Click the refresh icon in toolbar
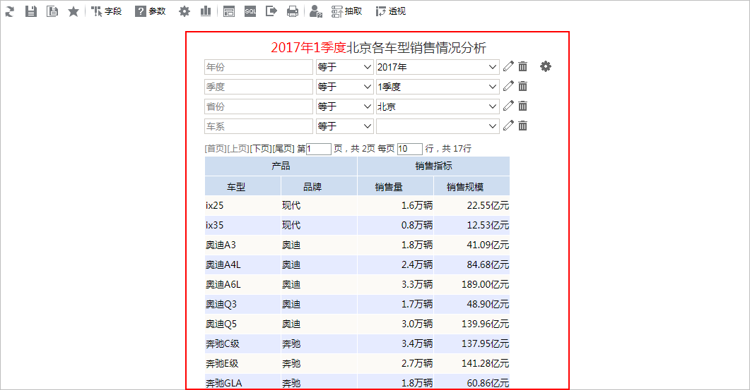 [10, 11]
